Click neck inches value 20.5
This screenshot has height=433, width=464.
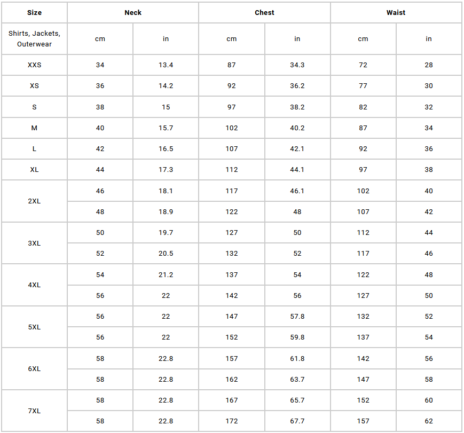[x=166, y=254]
